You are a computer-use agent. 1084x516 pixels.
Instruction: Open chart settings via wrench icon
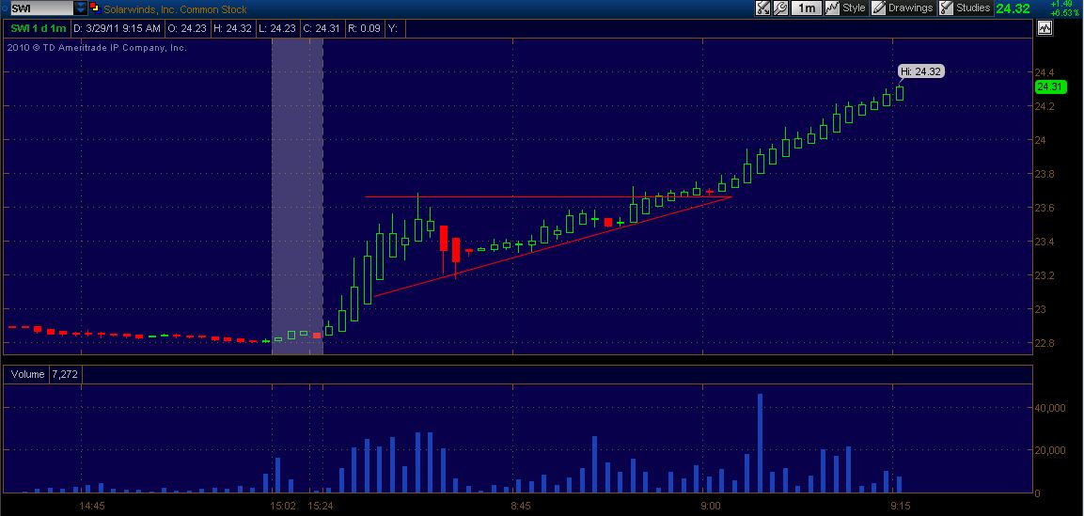pyautogui.click(x=780, y=8)
